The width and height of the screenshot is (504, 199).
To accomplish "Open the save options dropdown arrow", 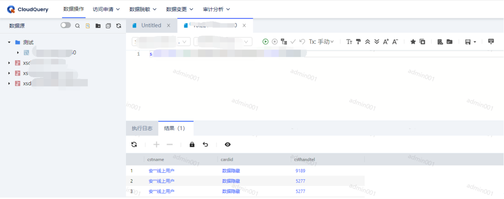I will (475, 42).
